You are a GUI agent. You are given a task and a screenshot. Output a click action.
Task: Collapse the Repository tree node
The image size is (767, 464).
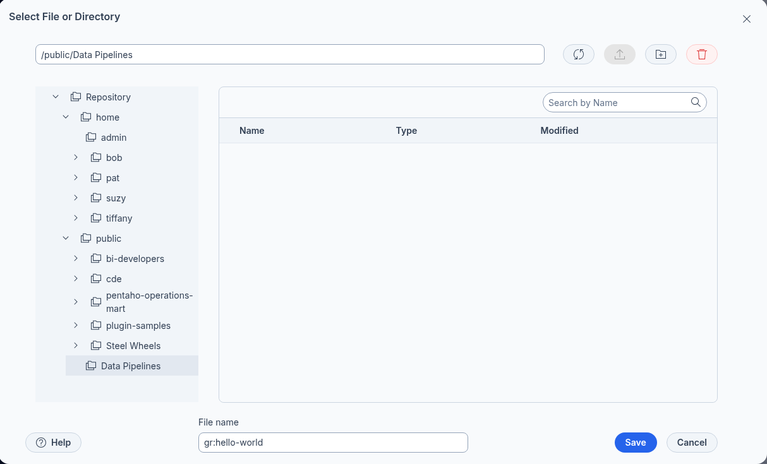(x=56, y=97)
